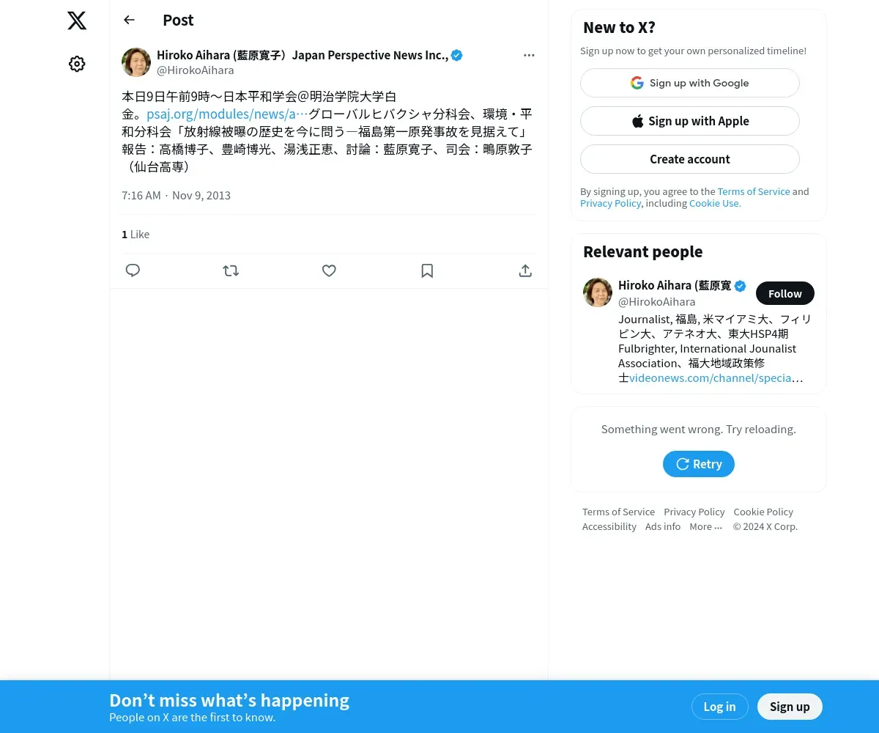Open the share upload icon
The width and height of the screenshot is (879, 733).
525,270
